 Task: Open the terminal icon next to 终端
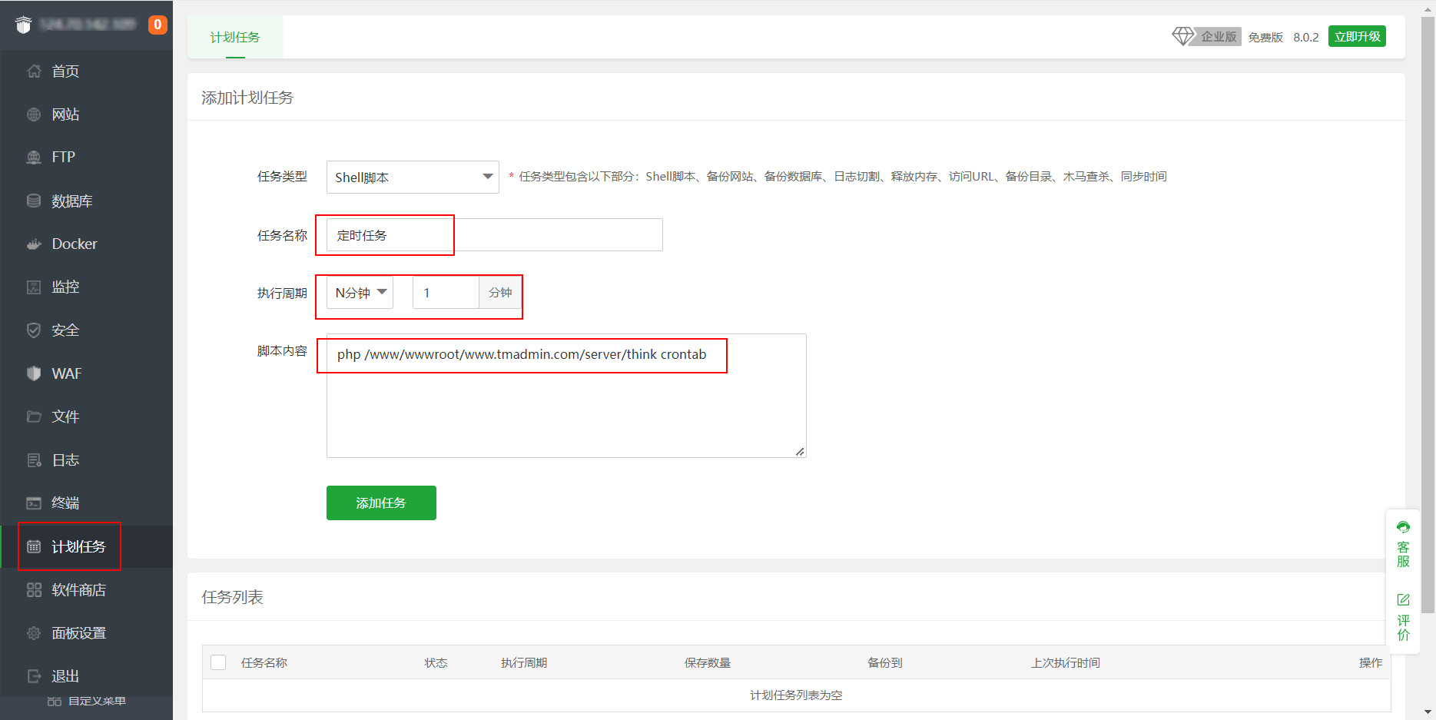[34, 503]
